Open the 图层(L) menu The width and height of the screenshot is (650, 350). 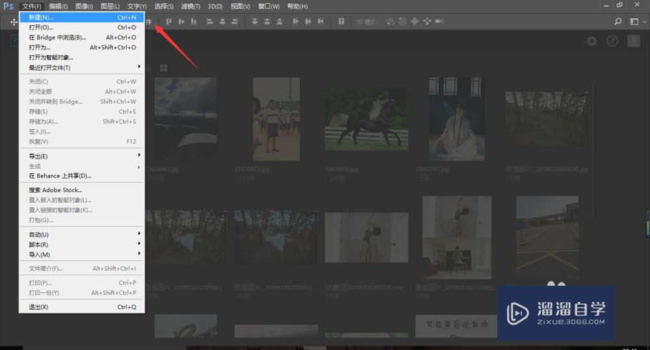pyautogui.click(x=110, y=6)
